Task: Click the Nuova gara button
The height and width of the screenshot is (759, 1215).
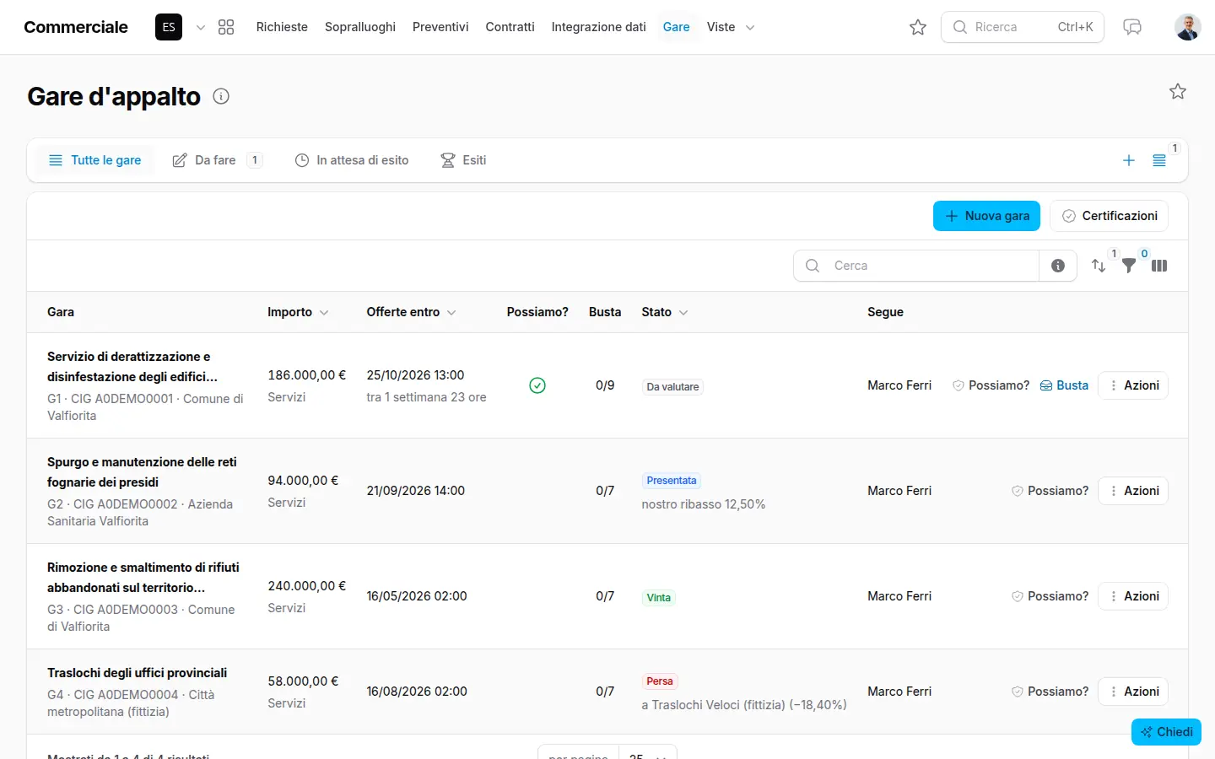Action: point(986,216)
